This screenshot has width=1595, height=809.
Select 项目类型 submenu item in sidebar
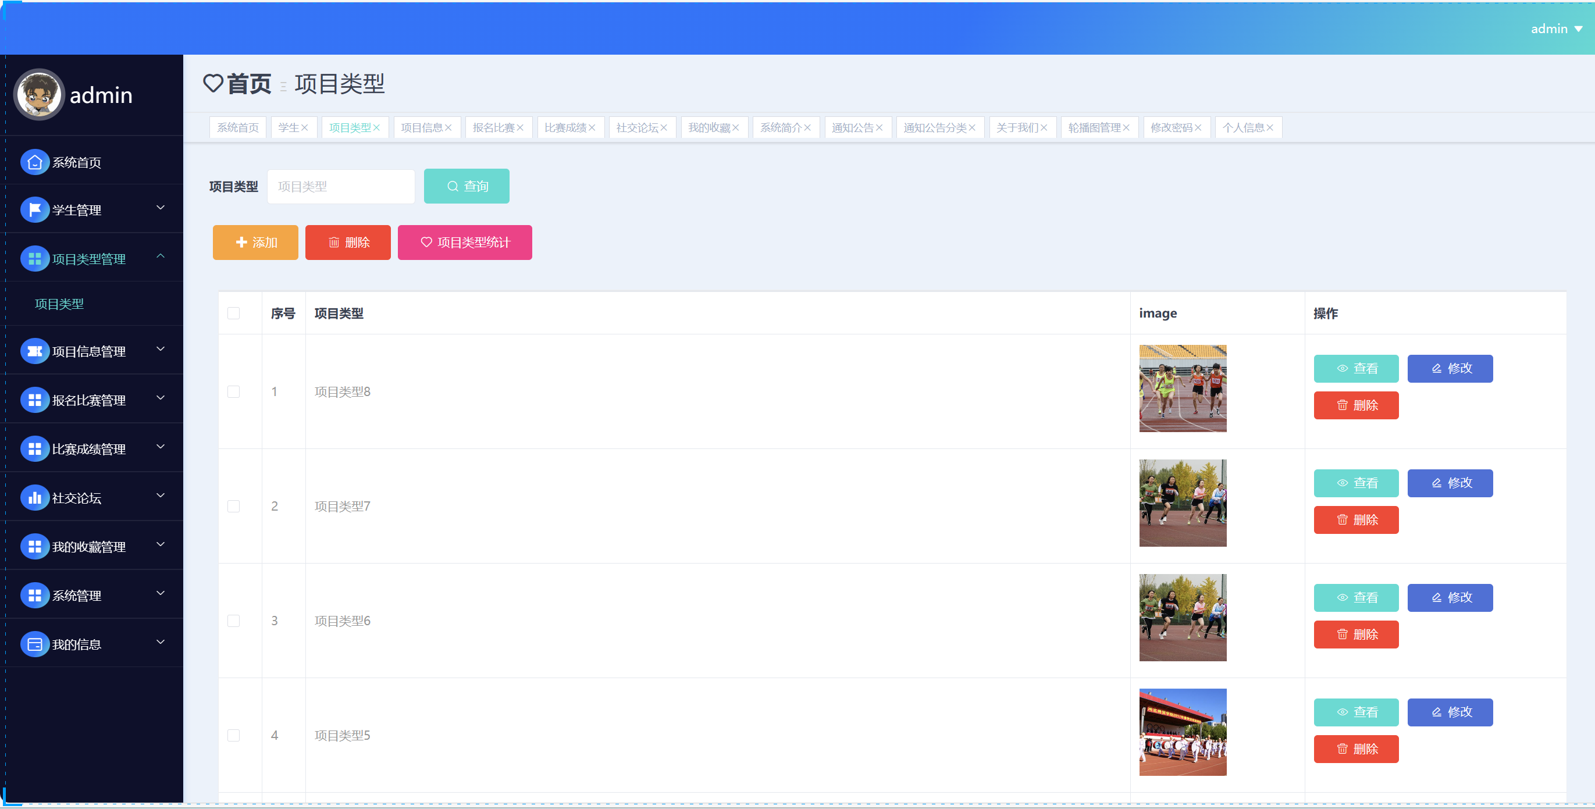tap(59, 304)
